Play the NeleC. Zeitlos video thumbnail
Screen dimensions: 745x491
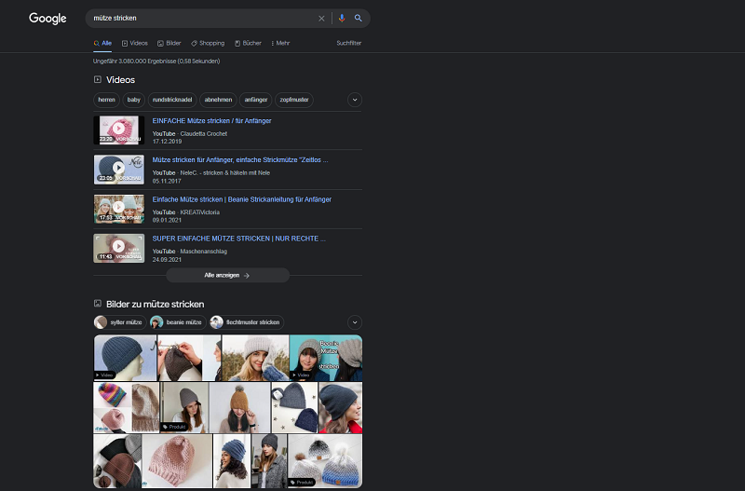pyautogui.click(x=119, y=170)
